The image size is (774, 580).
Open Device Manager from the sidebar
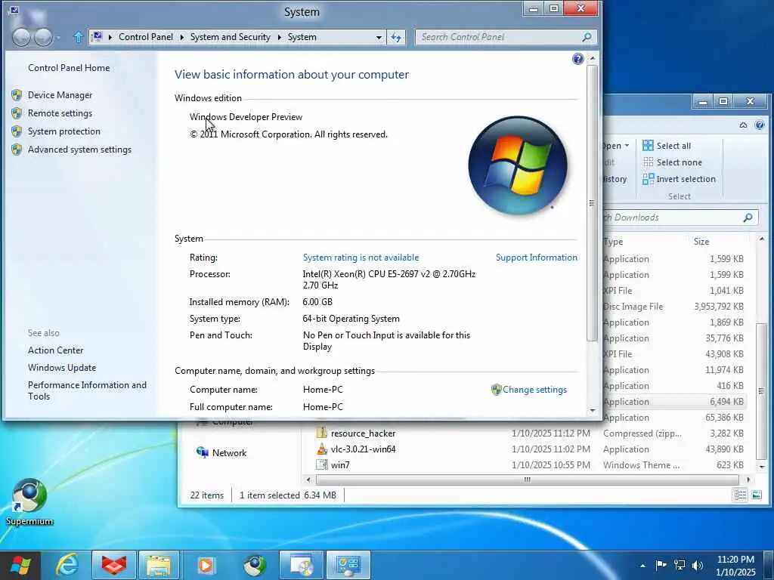point(60,95)
